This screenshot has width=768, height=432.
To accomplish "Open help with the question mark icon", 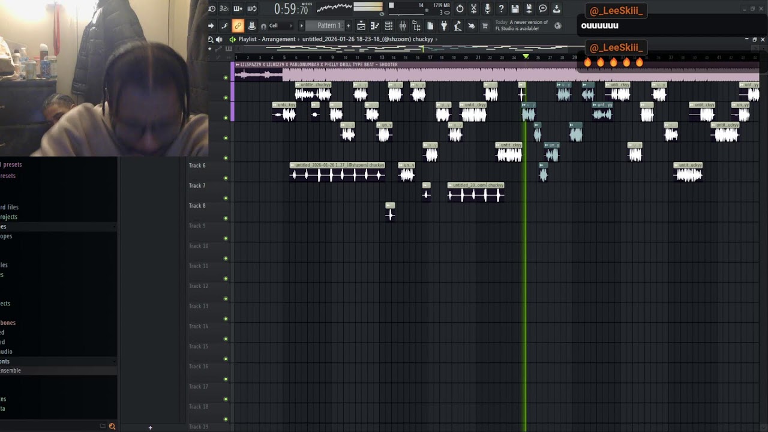I will tap(501, 8).
